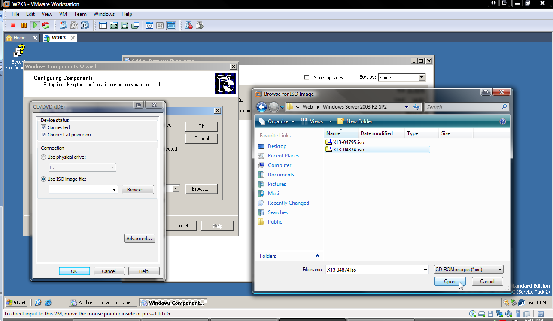Click the red Power Off toolbar icon

13,26
